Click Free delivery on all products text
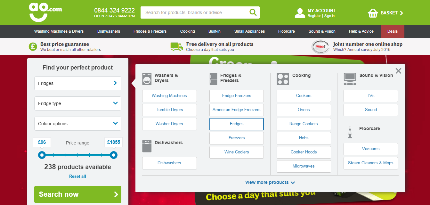430x205 pixels. pyautogui.click(x=220, y=44)
